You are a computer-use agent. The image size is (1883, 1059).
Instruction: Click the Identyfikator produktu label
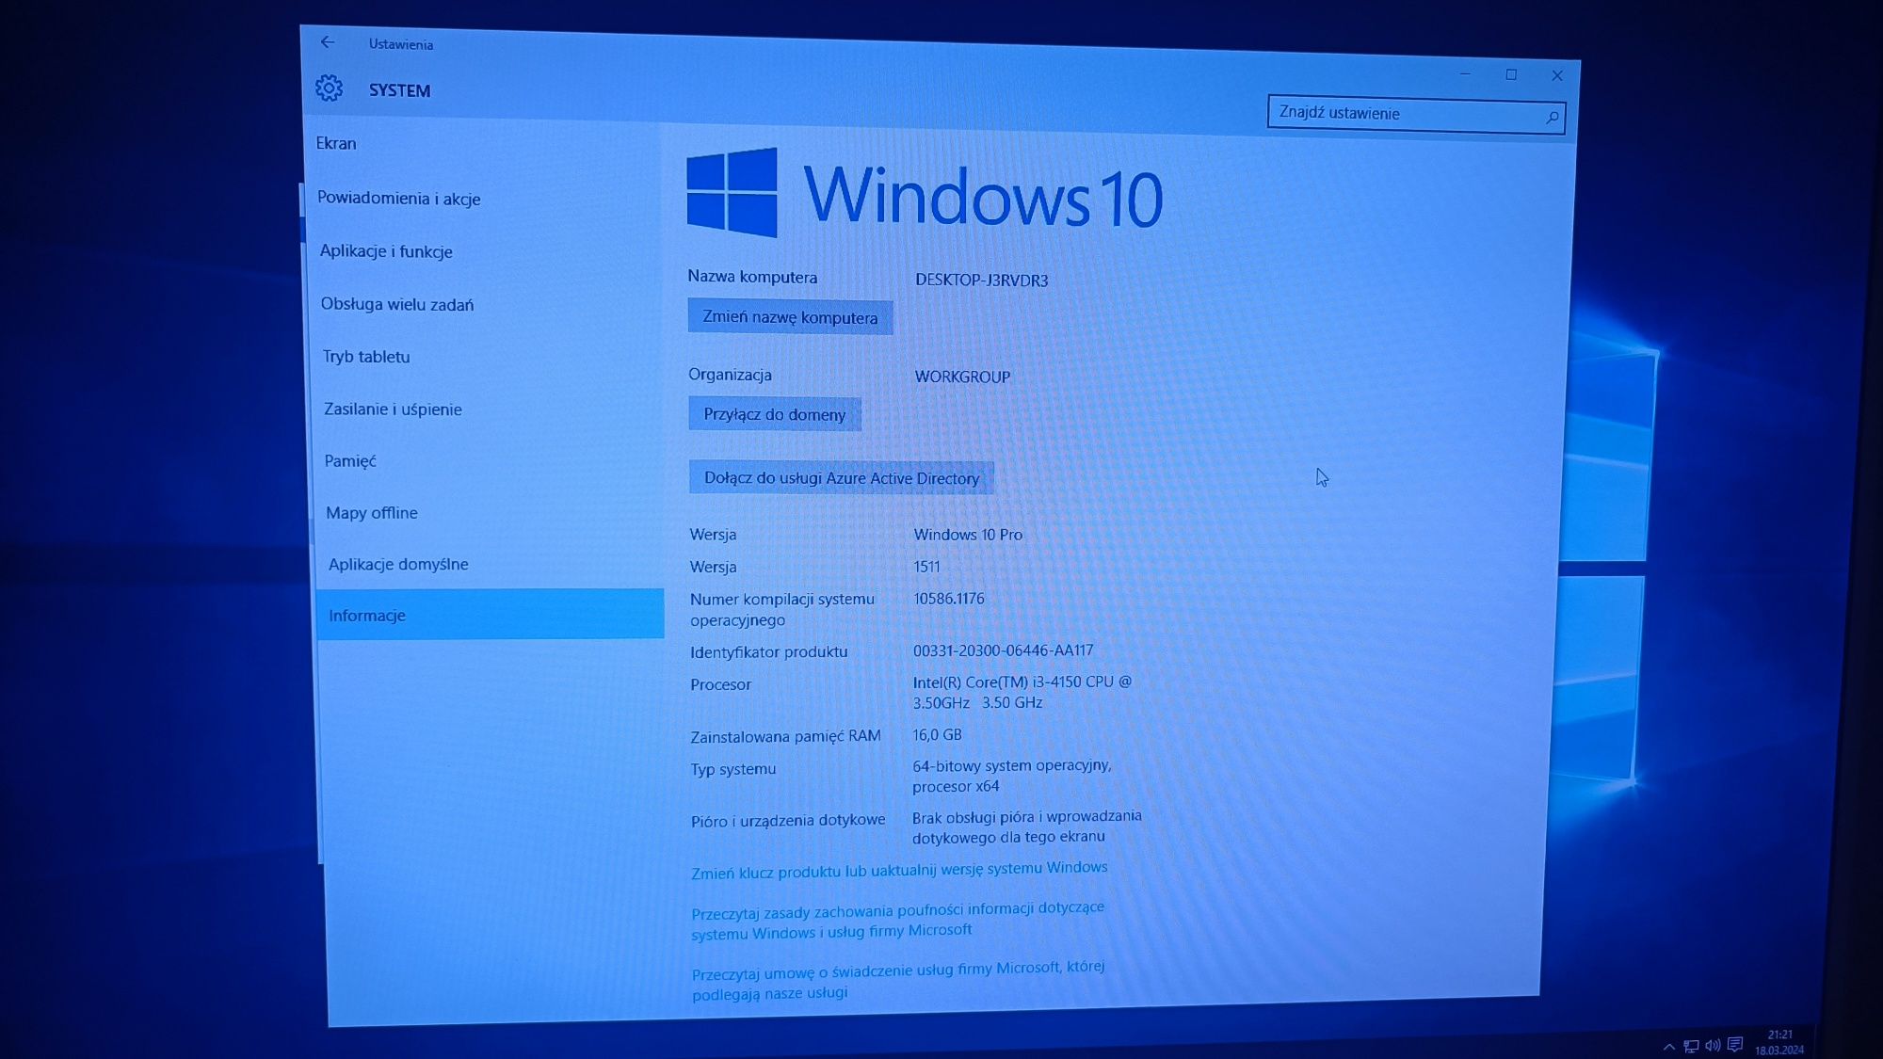point(768,651)
